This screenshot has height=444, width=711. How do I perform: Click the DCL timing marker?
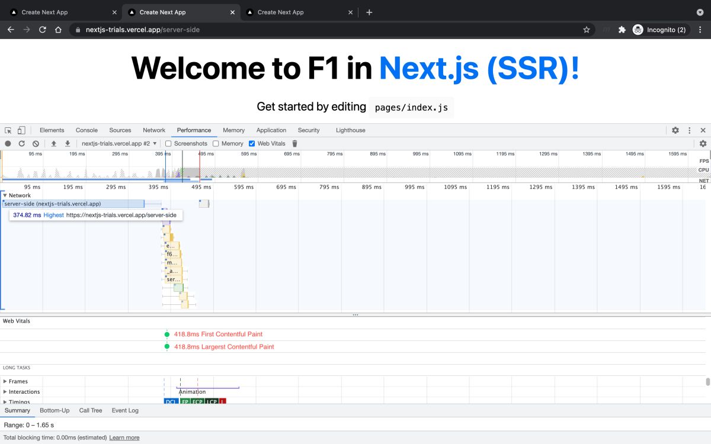point(171,401)
